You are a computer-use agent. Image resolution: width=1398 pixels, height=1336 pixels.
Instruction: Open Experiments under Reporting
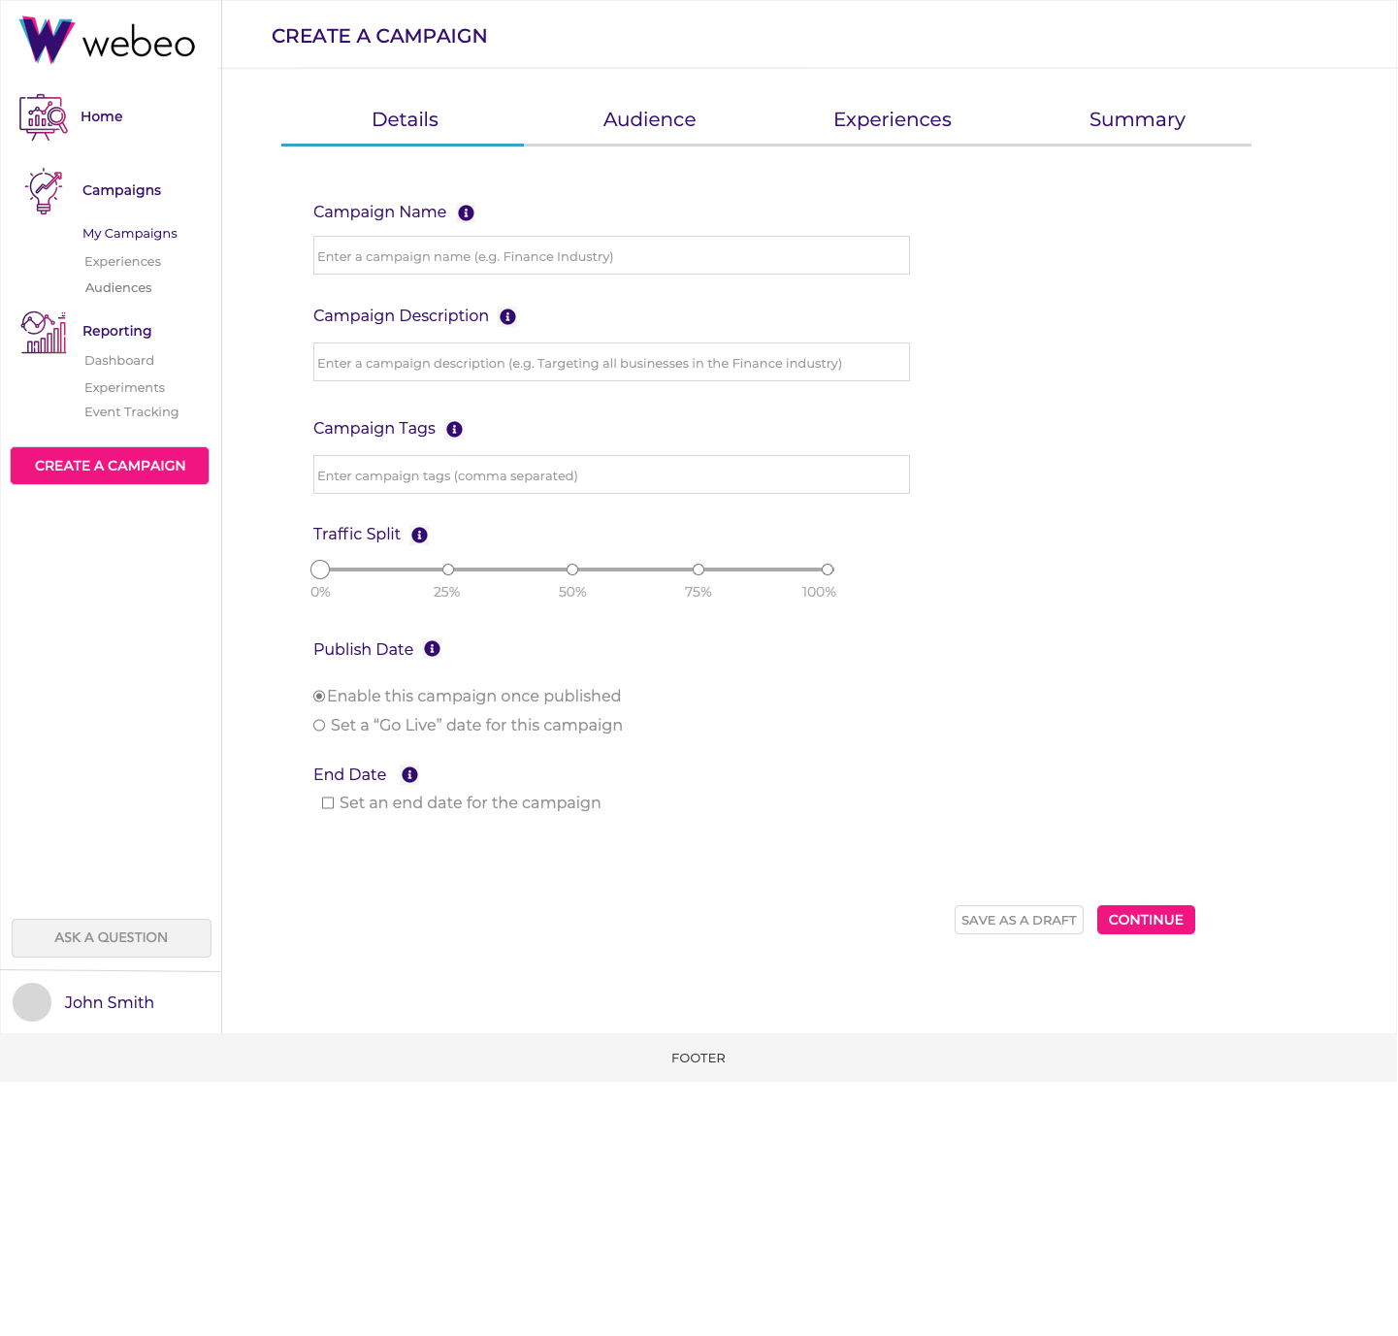point(124,388)
